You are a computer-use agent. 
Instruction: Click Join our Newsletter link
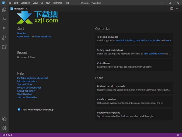click(x=27, y=97)
